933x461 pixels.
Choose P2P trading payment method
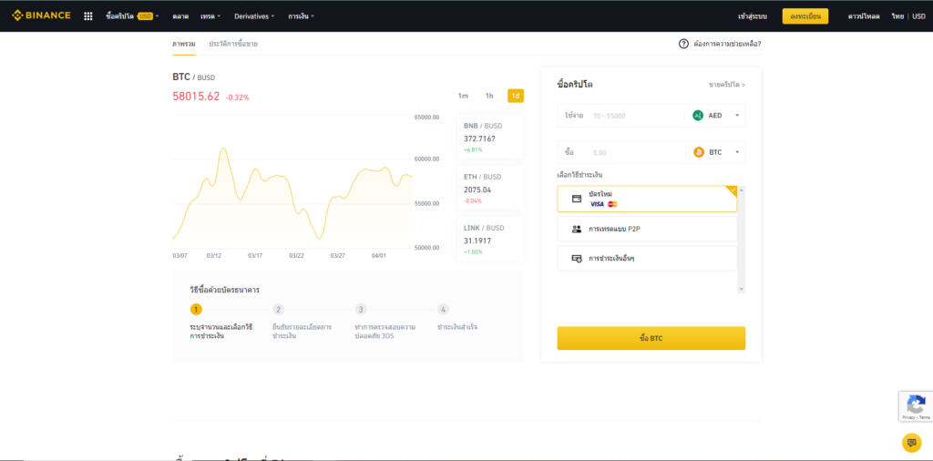pyautogui.click(x=647, y=229)
